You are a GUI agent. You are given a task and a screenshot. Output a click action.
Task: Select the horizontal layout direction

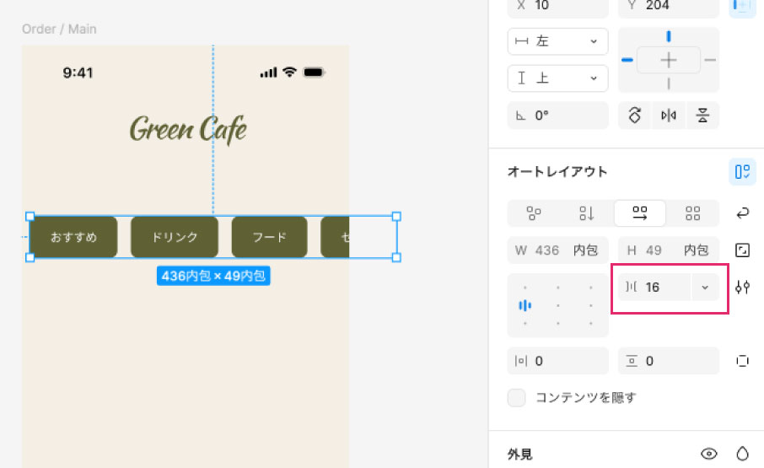640,212
